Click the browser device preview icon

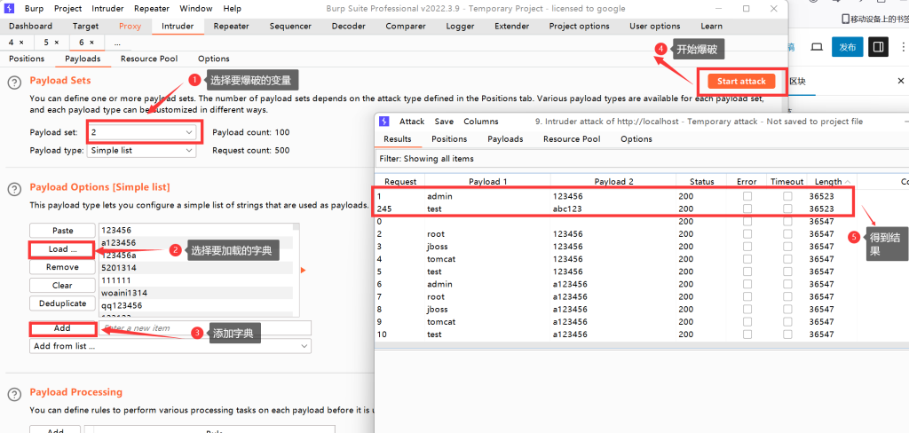click(817, 47)
